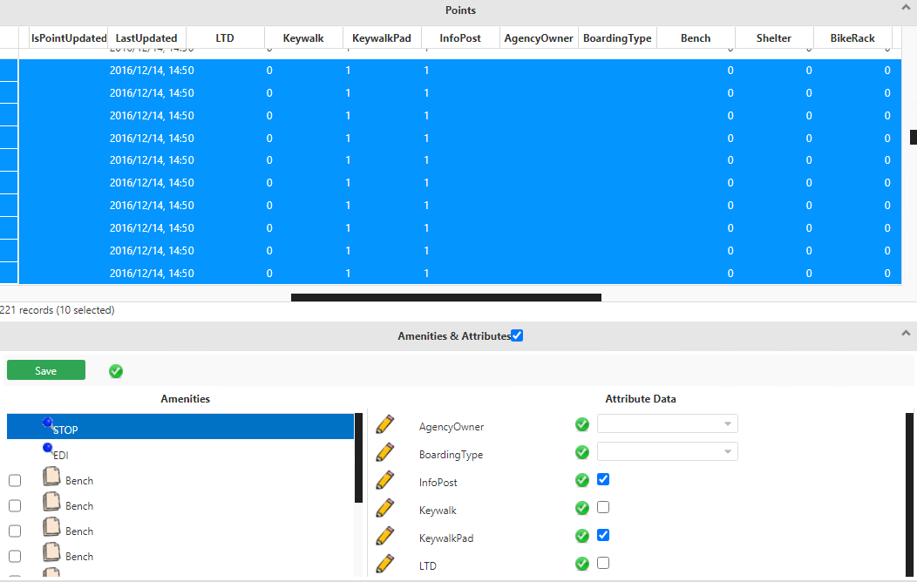Click the green check icon next to Keywalk
This screenshot has width=917, height=582.
pyautogui.click(x=581, y=508)
